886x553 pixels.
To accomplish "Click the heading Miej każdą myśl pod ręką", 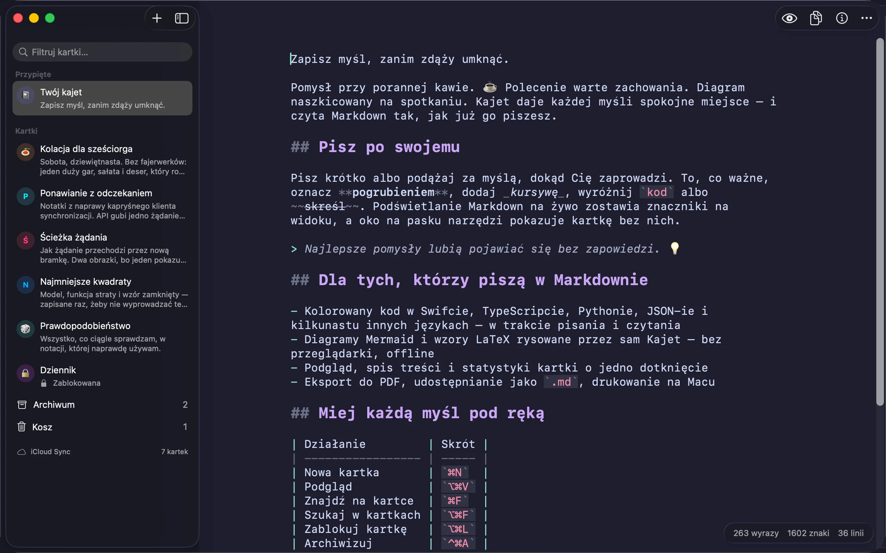I will click(431, 413).
